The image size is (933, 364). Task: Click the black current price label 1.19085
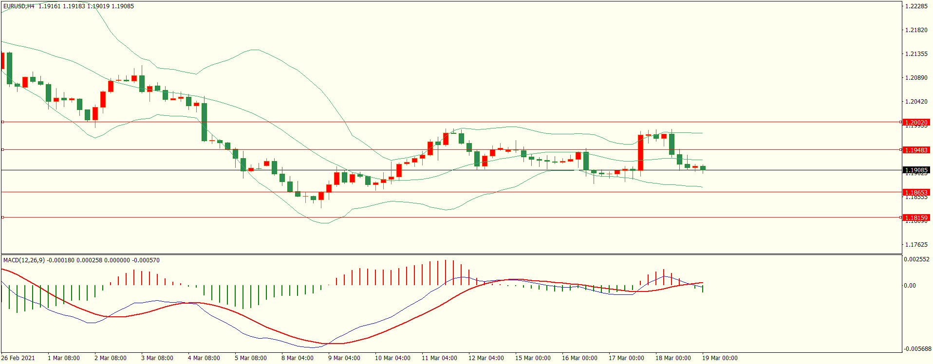click(916, 170)
